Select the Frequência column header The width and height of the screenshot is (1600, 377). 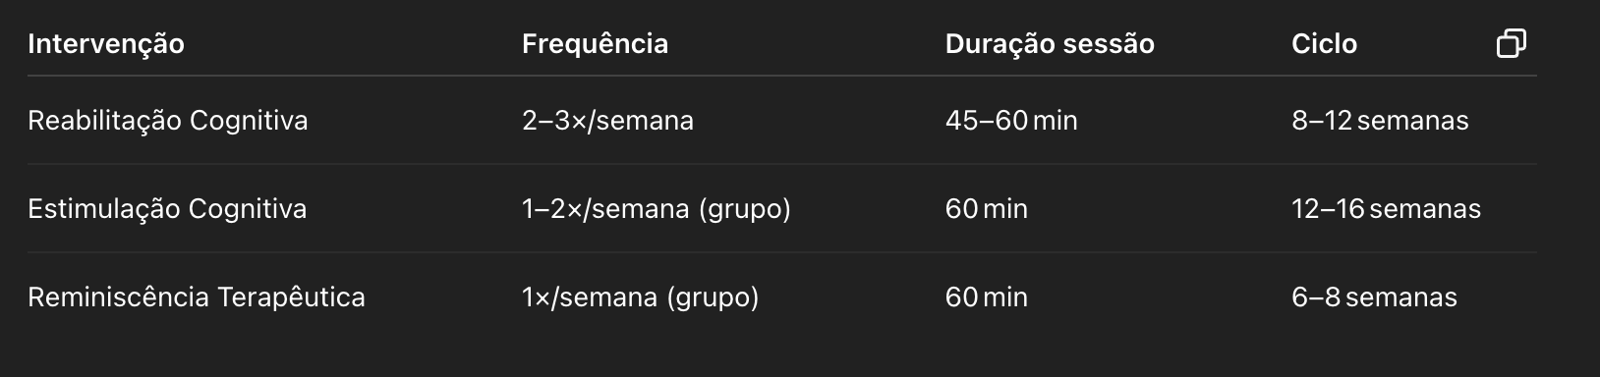[595, 44]
